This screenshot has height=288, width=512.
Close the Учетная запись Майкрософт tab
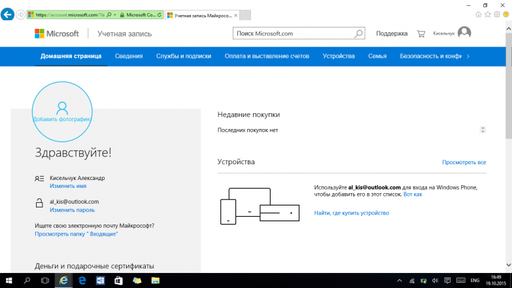[236, 15]
